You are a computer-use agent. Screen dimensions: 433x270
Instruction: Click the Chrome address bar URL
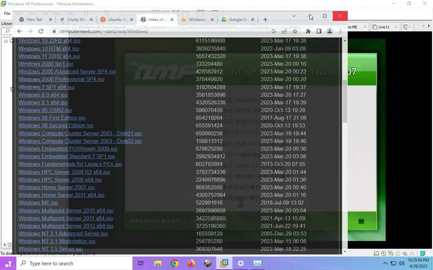point(104,31)
